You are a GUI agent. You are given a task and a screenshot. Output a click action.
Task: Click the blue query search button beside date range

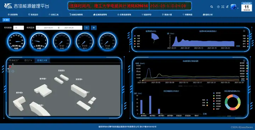click(87, 28)
